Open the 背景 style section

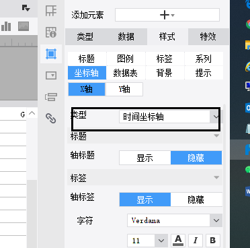(165, 73)
